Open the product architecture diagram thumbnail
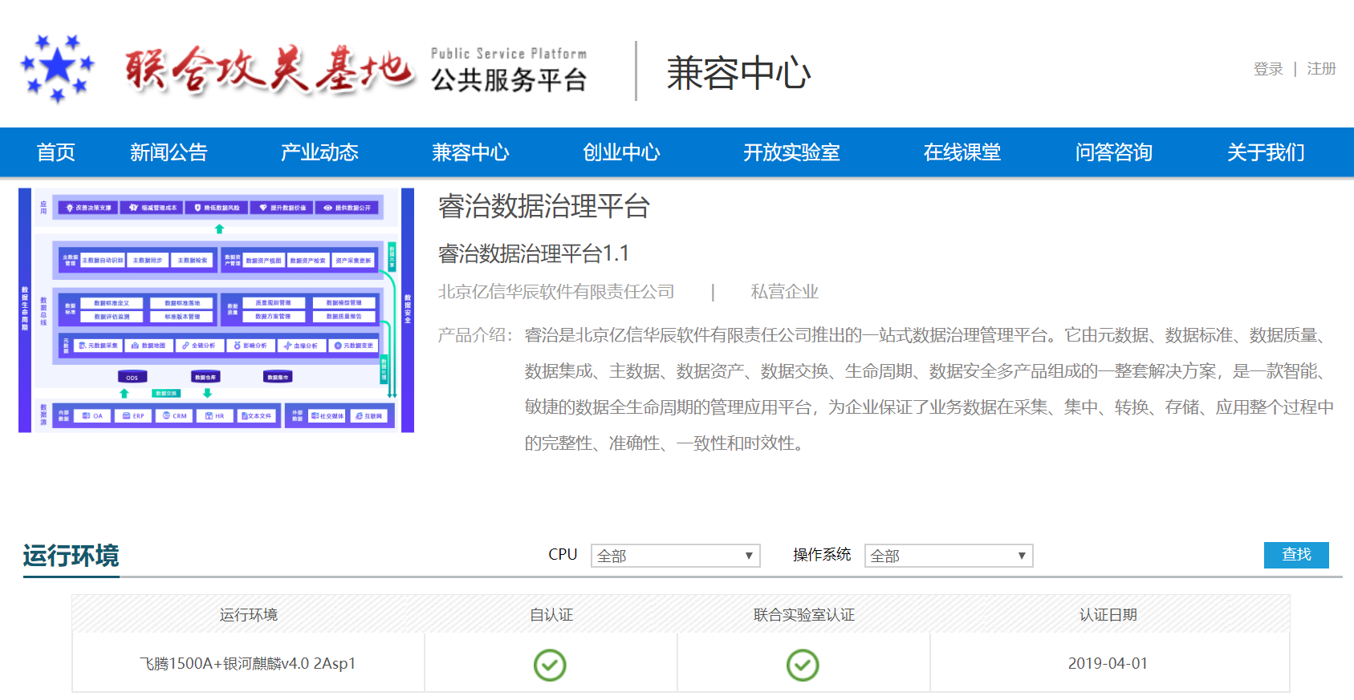Viewport: 1354px width, 700px height. (216, 310)
